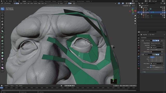Toggle REF_GEO collection visibility eye

(x=163, y=14)
